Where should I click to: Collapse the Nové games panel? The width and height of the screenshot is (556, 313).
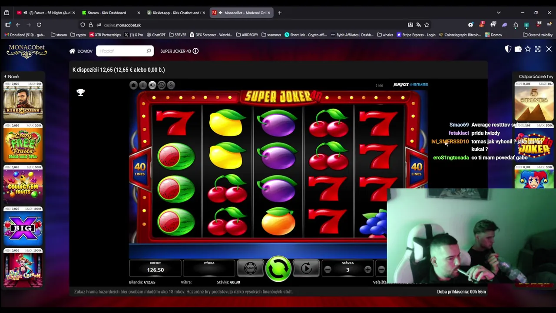point(11,77)
